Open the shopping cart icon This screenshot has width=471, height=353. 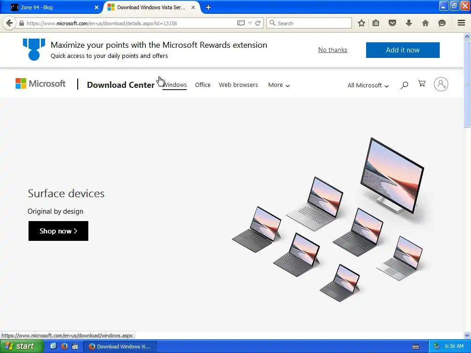click(x=422, y=84)
